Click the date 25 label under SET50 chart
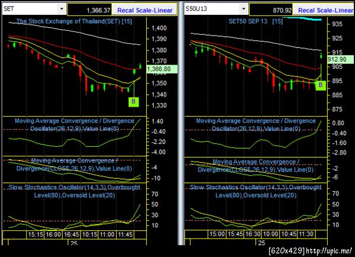 [x=262, y=243]
